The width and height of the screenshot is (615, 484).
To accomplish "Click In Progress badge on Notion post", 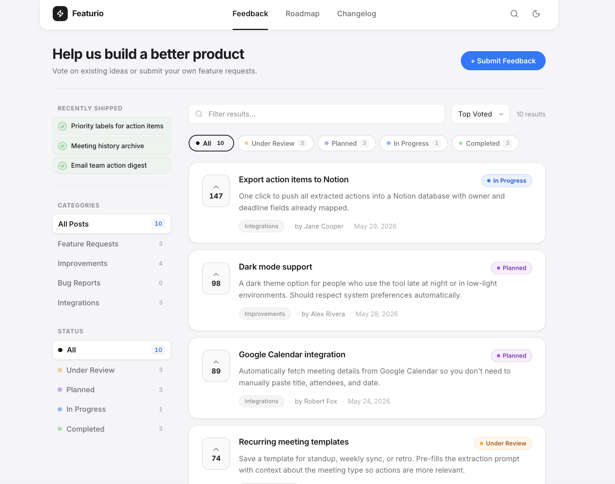I will [507, 181].
